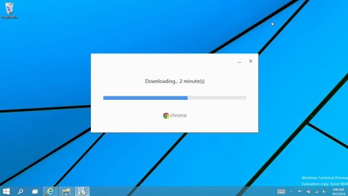Launch Internet Explorer from the taskbar

[51, 191]
